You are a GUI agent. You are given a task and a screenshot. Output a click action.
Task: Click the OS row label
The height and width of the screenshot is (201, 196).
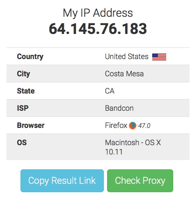coord(22,142)
